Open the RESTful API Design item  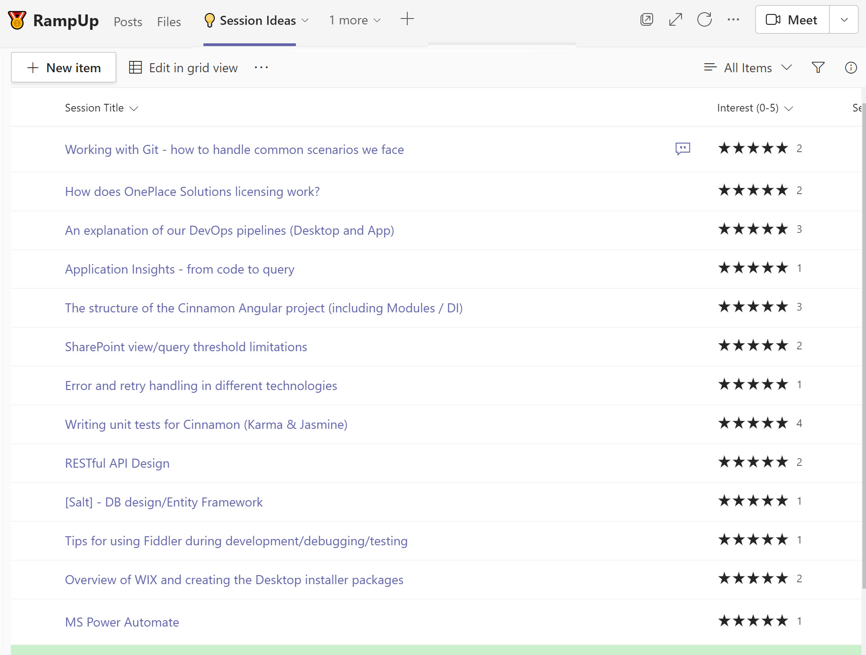coord(117,463)
